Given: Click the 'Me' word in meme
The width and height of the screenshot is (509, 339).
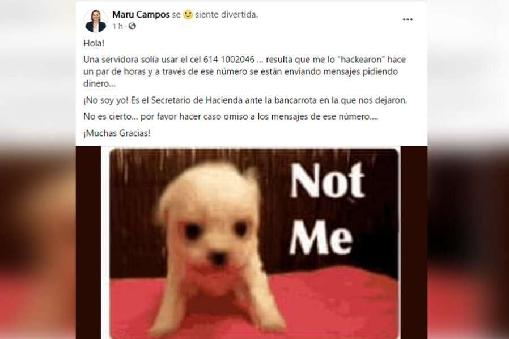Looking at the screenshot, I should pos(321,237).
